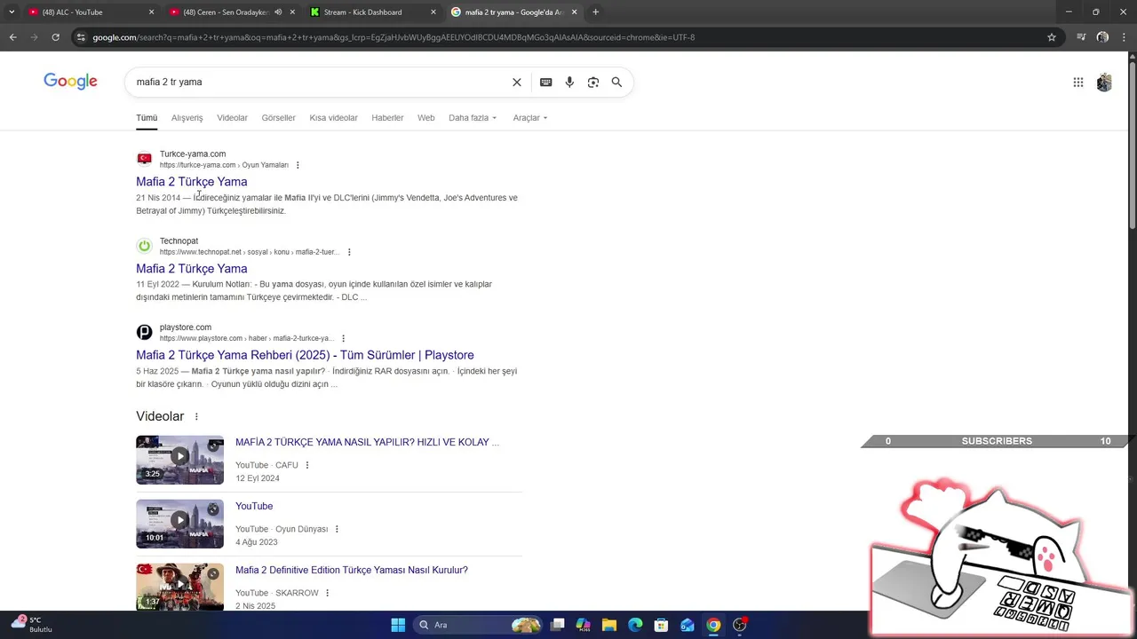Start a voice search with the microphone
The width and height of the screenshot is (1137, 639).
[x=569, y=82]
